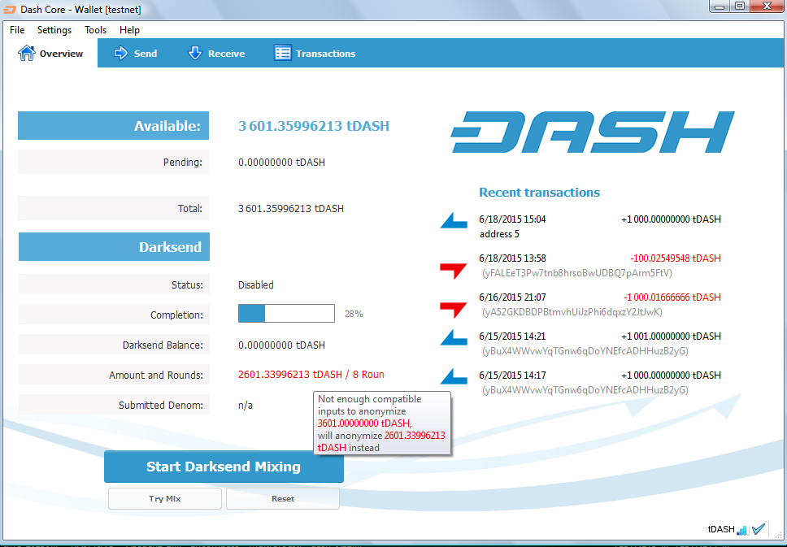
Task: Click the incoming arrow for the 6/15/2015 14:17 transaction
Action: coord(453,376)
